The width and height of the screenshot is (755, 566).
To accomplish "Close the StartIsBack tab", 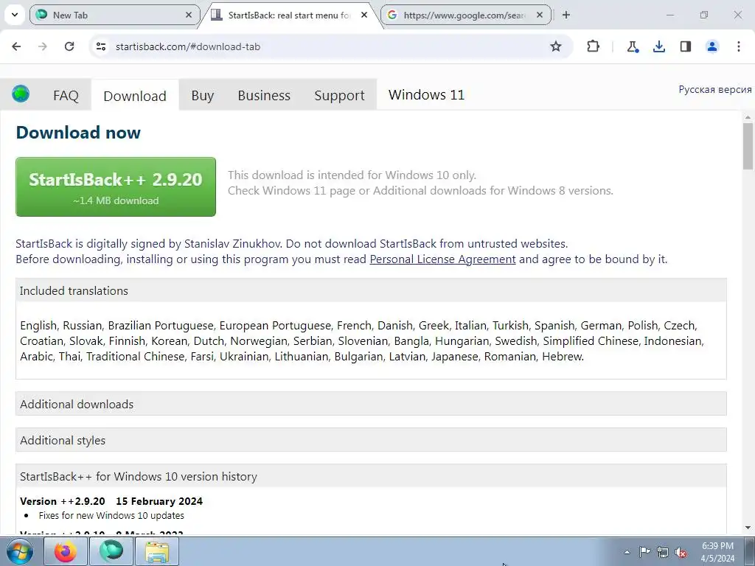I will 364,15.
